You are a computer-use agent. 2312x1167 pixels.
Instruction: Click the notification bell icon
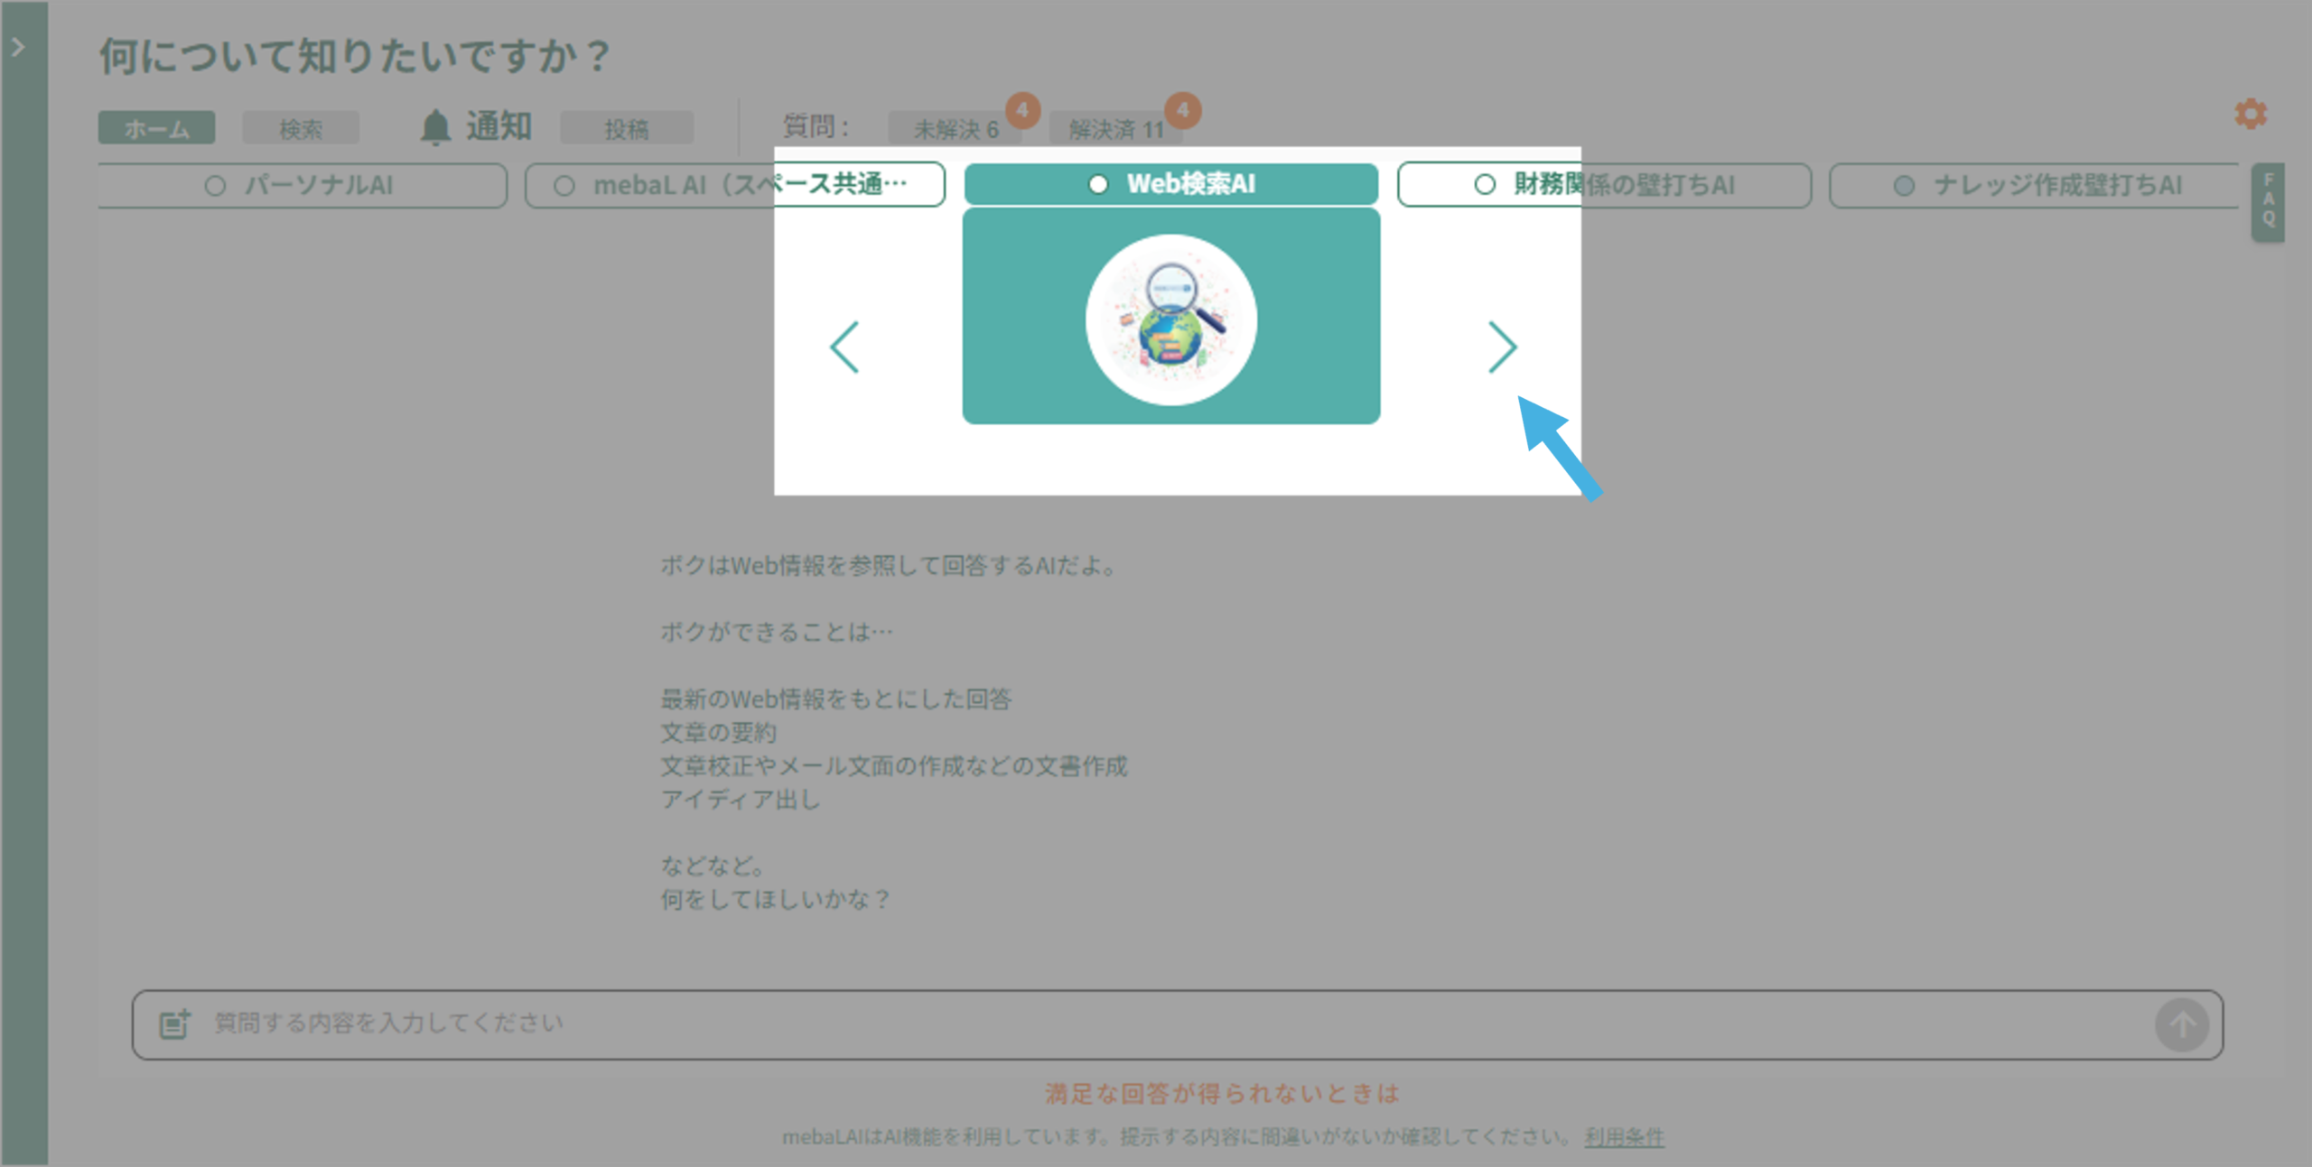pos(435,127)
